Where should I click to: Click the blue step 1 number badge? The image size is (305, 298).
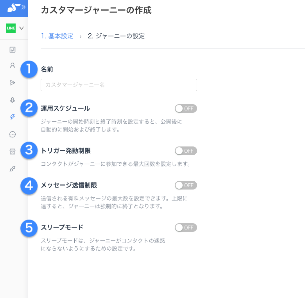29,69
